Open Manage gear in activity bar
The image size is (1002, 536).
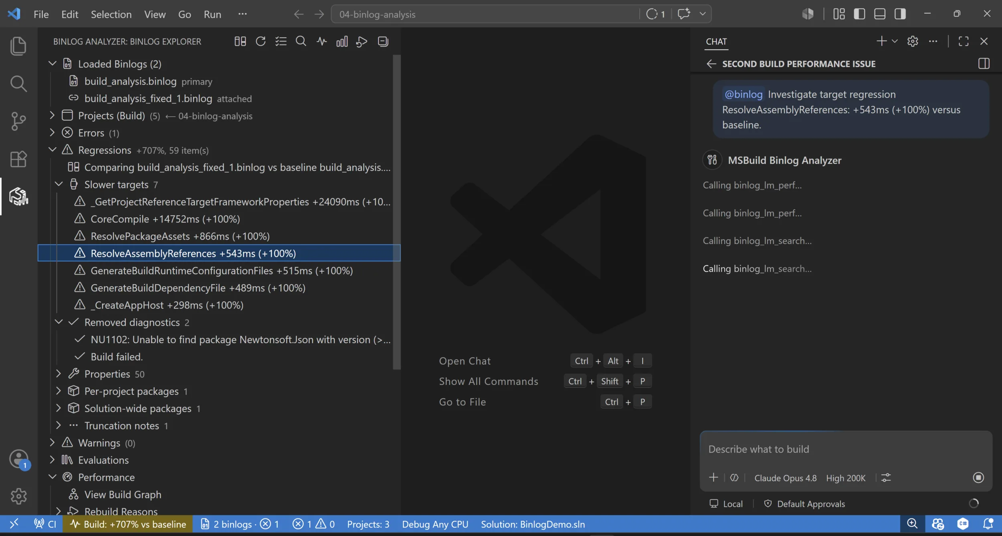click(x=18, y=496)
